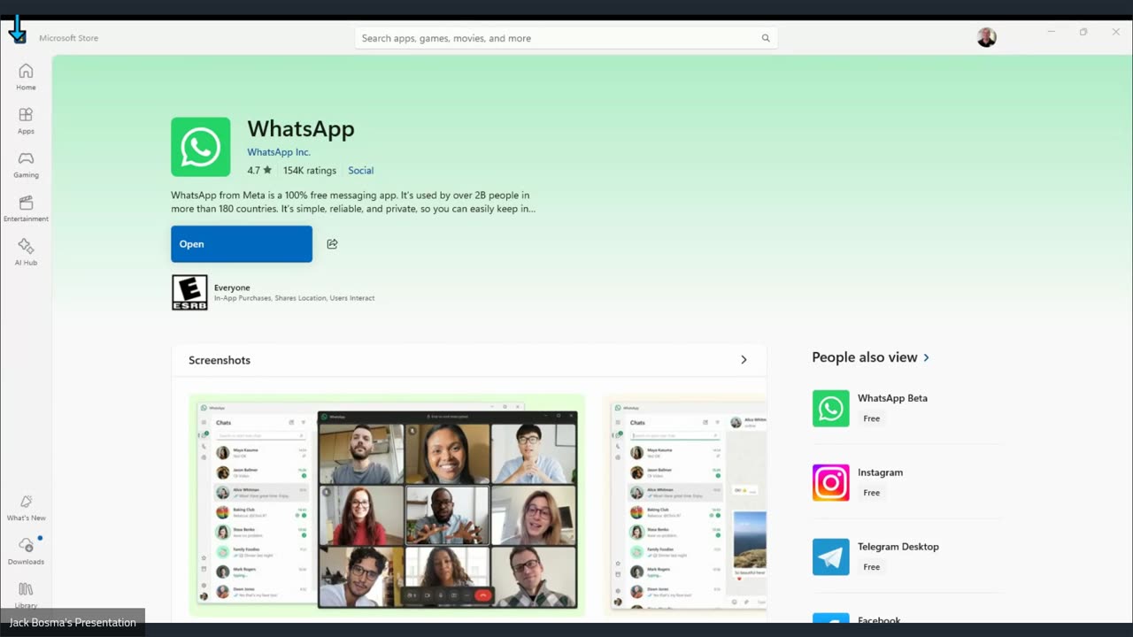1133x637 pixels.
Task: Expand the Screenshots section arrow
Action: [x=744, y=360]
